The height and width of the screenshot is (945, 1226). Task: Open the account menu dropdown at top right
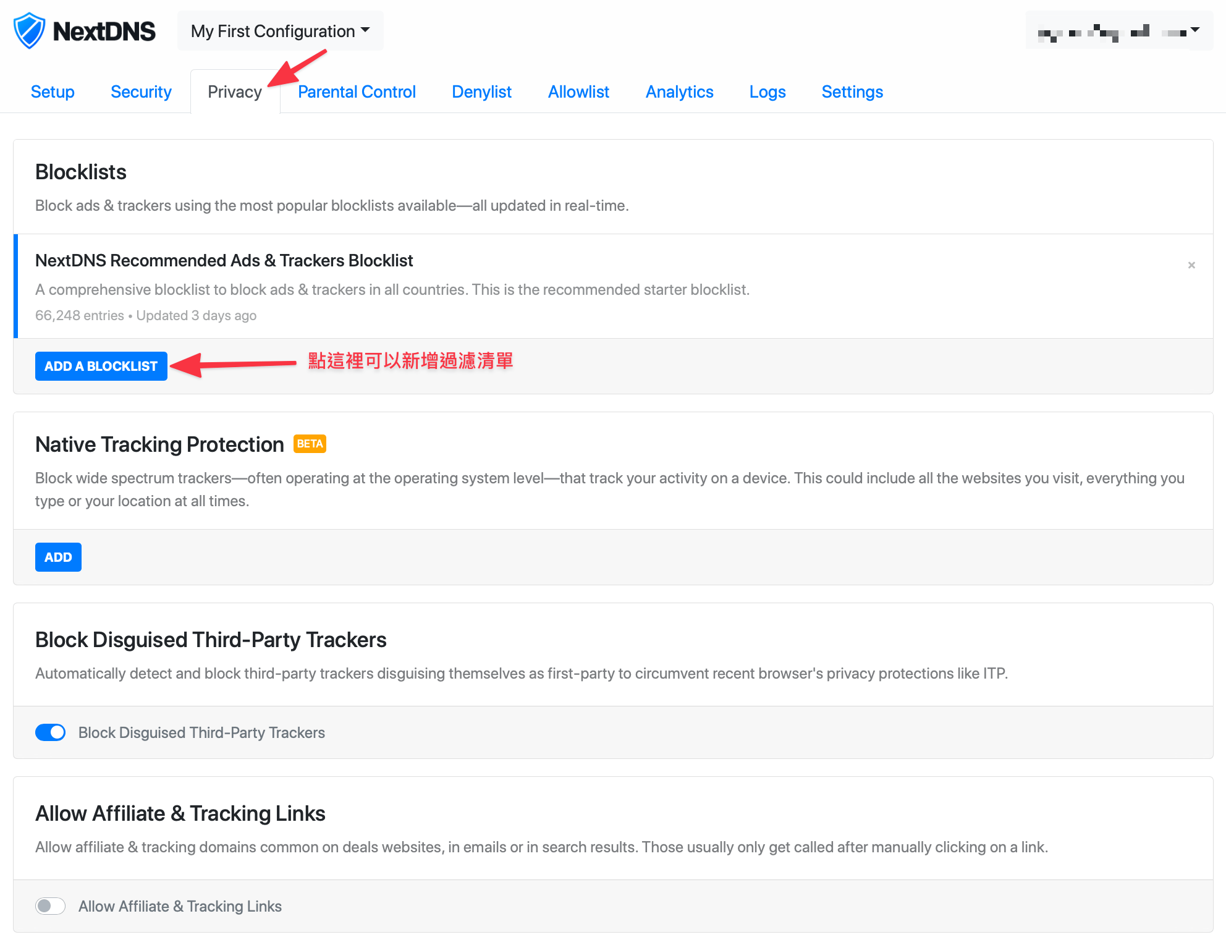pyautogui.click(x=1119, y=31)
